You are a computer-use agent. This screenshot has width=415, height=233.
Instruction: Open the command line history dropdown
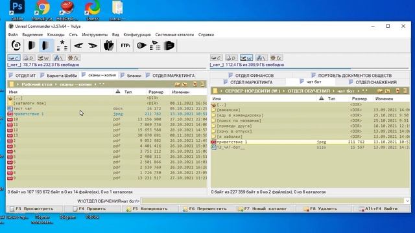(407, 201)
